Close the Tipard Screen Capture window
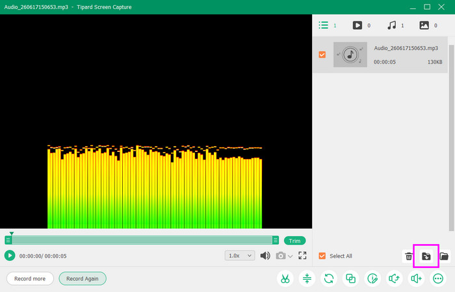The image size is (455, 292). coord(441,7)
